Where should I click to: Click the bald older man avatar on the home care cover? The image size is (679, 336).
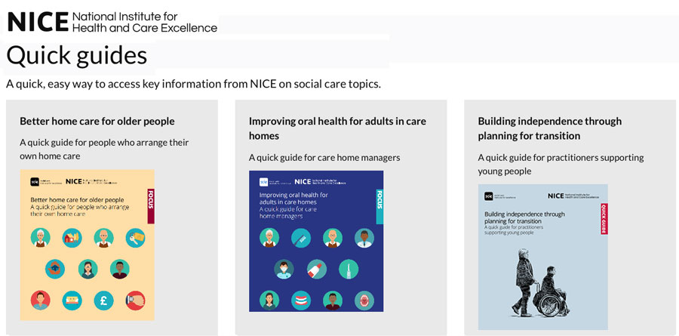(x=104, y=238)
